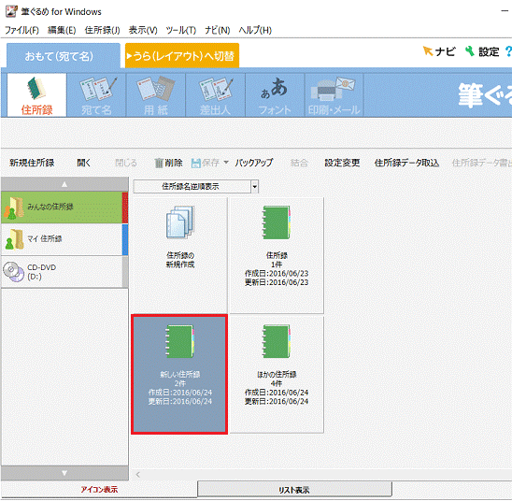Viewport: 512px width, 501px height.
Task: Switch to リスト表示 view tab
Action: 294,489
